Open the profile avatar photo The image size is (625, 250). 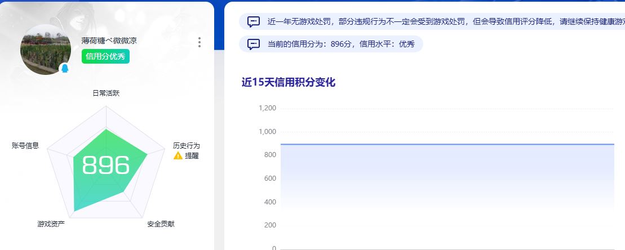tap(45, 50)
